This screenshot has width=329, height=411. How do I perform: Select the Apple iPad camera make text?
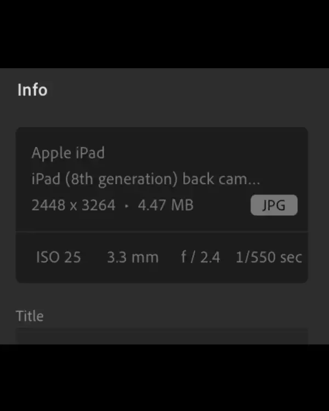(x=68, y=153)
